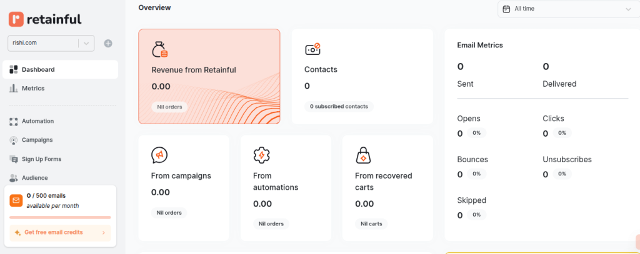The image size is (640, 254).
Task: Click the Opens 0% badge
Action: 476,133
